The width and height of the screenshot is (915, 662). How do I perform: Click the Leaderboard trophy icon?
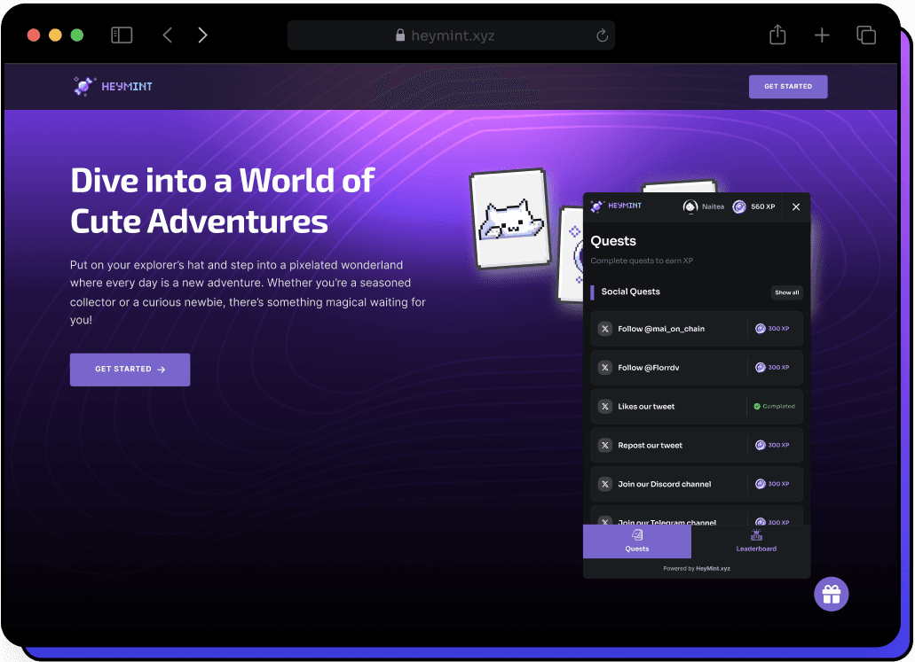pyautogui.click(x=755, y=535)
